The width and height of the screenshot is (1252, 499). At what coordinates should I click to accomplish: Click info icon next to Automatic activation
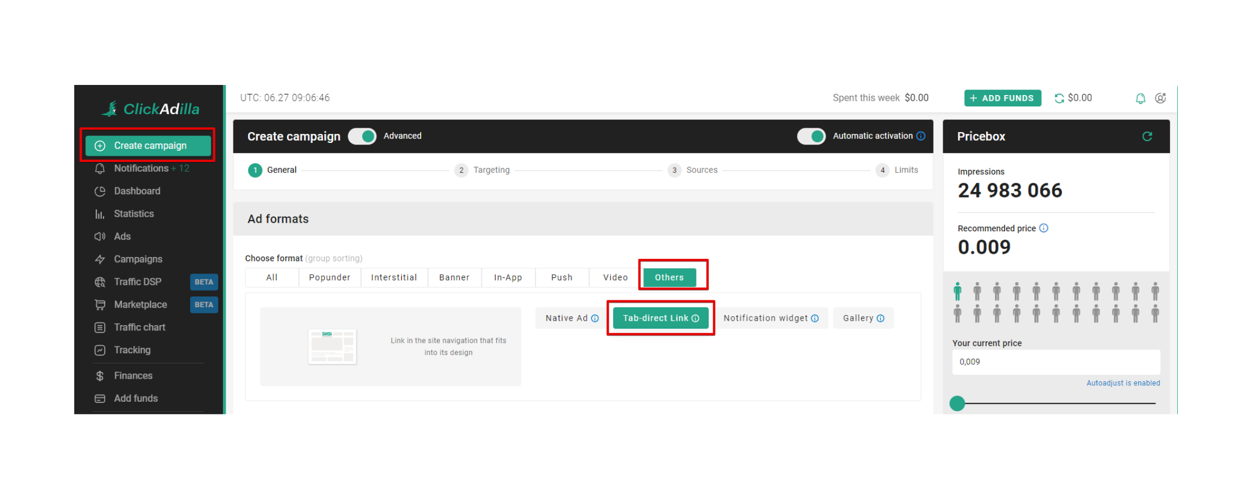point(921,136)
